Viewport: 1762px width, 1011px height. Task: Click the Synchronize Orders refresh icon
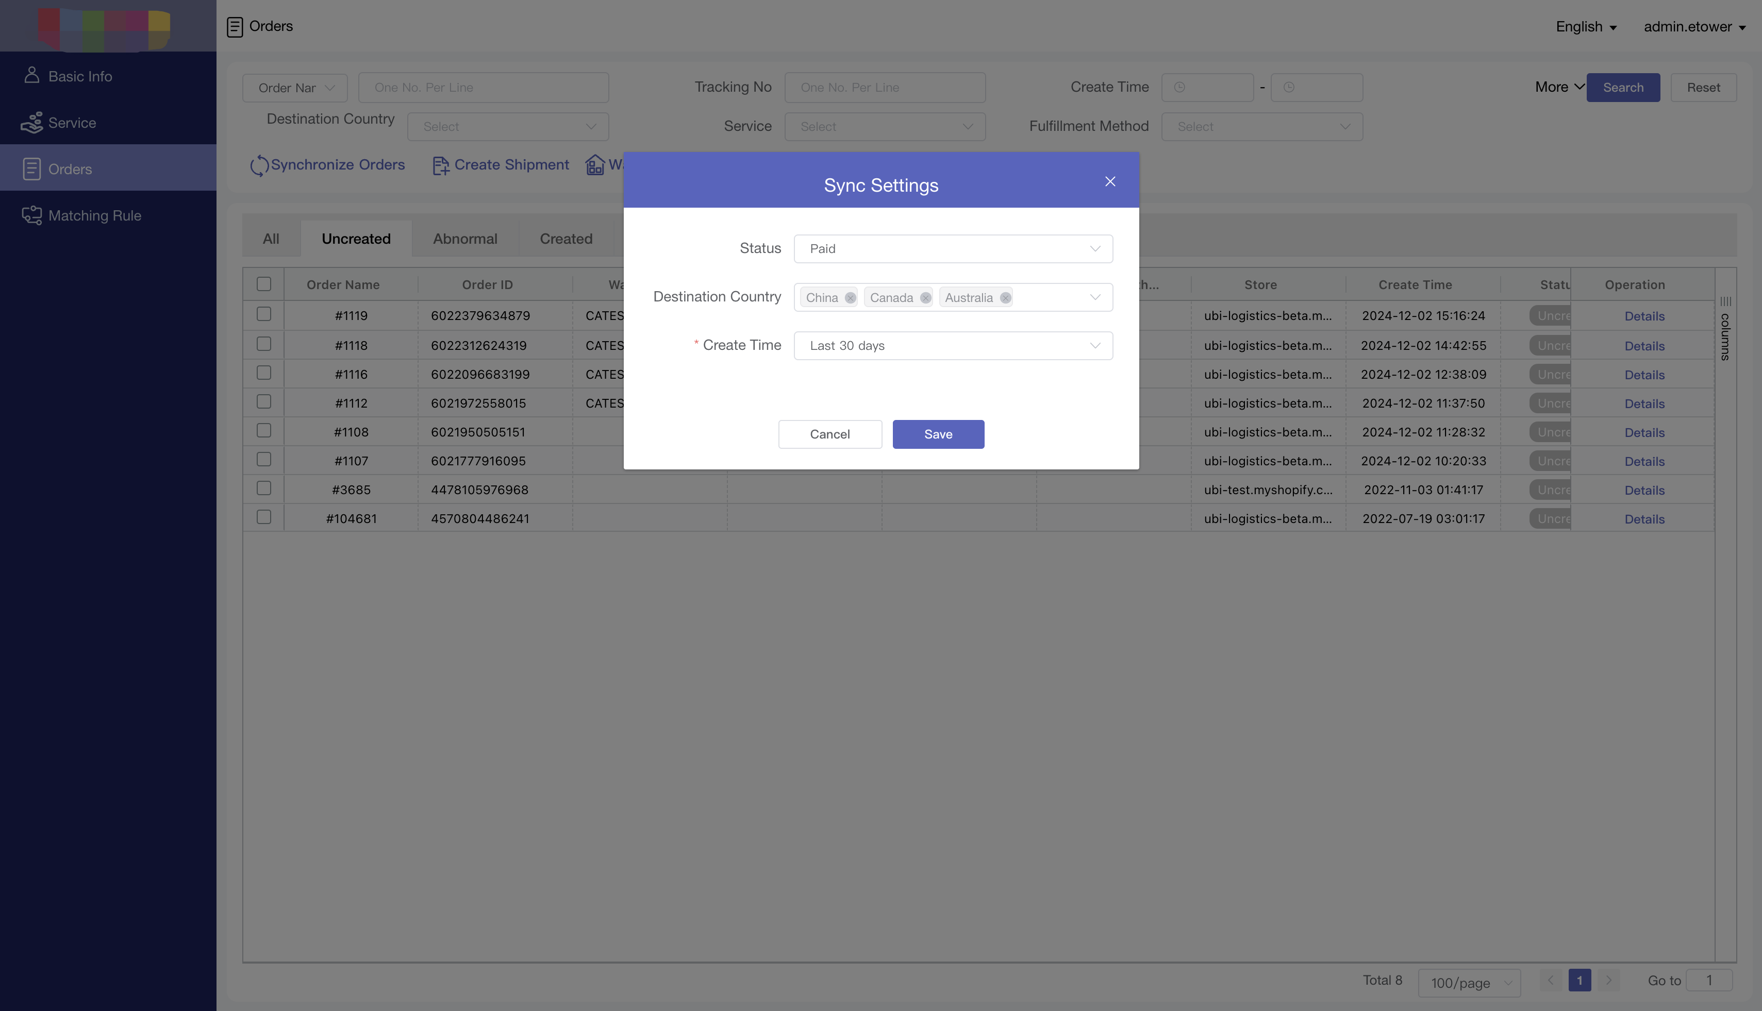259,165
